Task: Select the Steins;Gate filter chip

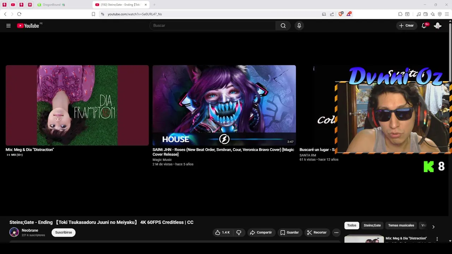Action: (372, 225)
